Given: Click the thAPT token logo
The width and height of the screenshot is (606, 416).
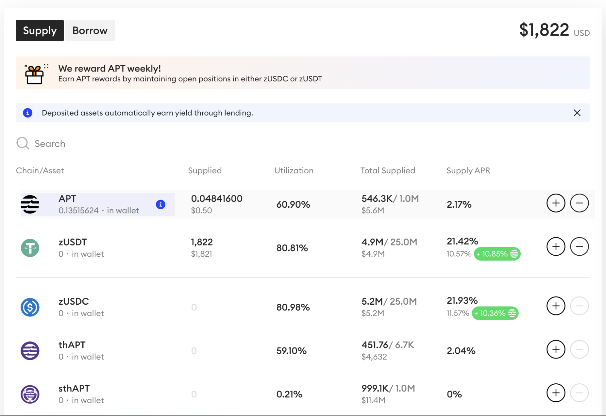Looking at the screenshot, I should [x=30, y=351].
